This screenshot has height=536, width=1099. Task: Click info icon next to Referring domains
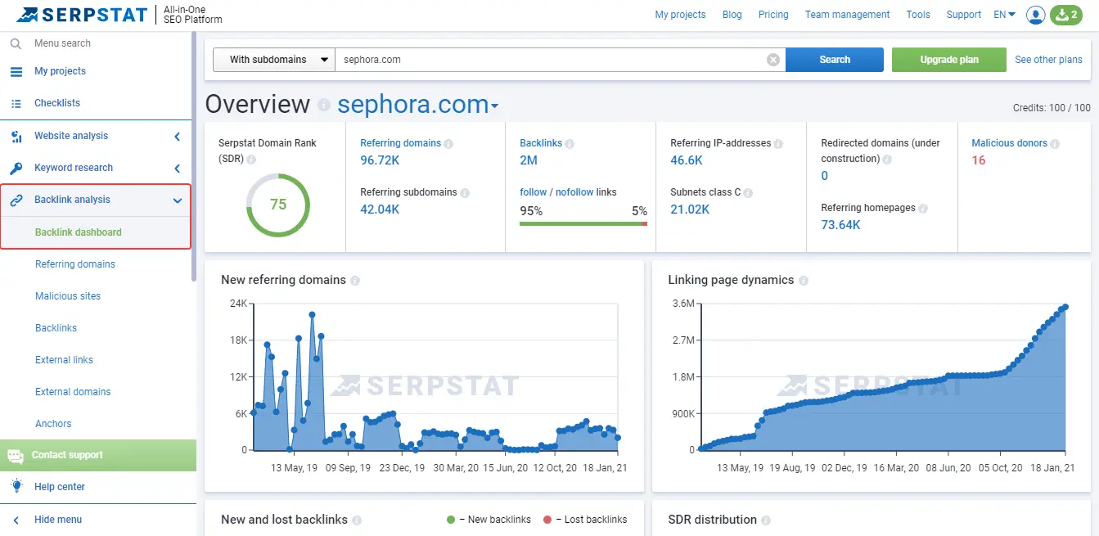[448, 143]
